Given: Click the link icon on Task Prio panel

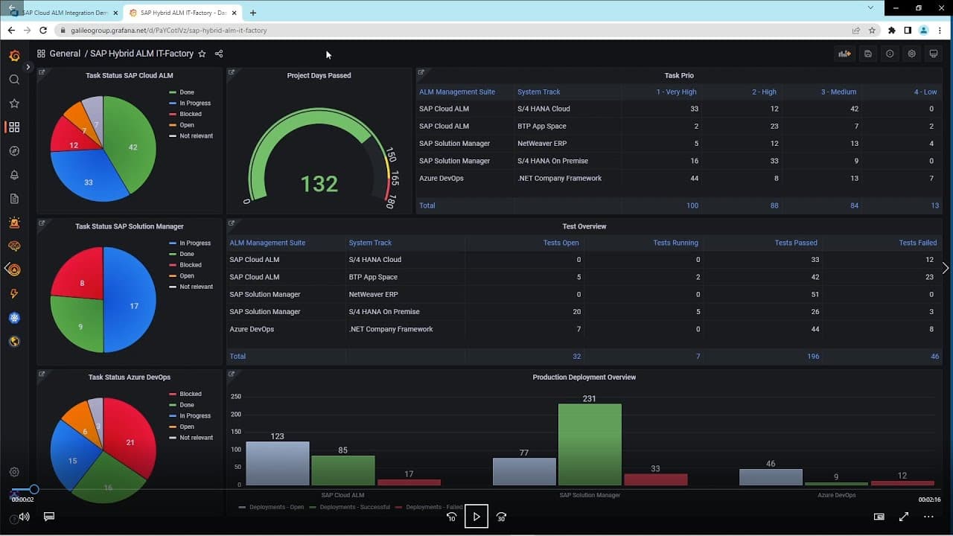Looking at the screenshot, I should [x=421, y=73].
